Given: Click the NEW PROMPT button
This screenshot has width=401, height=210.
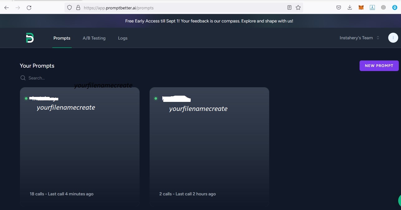Looking at the screenshot, I should (x=379, y=66).
